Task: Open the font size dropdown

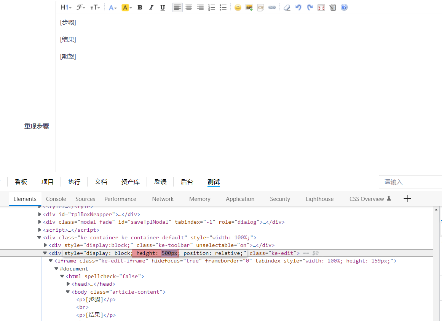Action: coord(95,8)
